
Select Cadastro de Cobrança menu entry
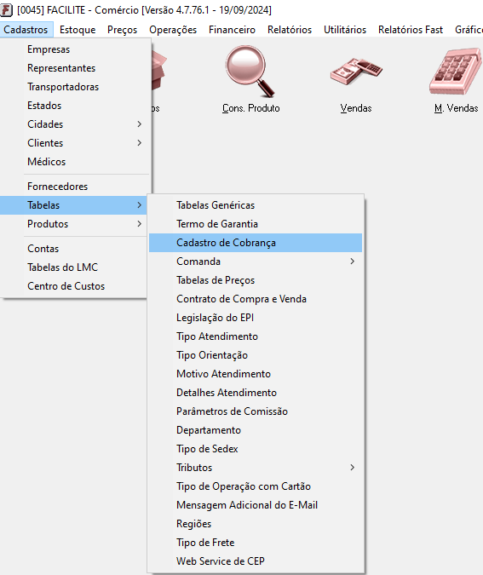(256, 243)
